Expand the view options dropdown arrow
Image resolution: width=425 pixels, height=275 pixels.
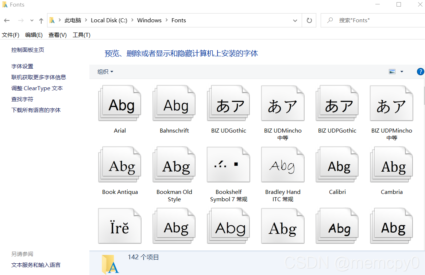tap(402, 72)
